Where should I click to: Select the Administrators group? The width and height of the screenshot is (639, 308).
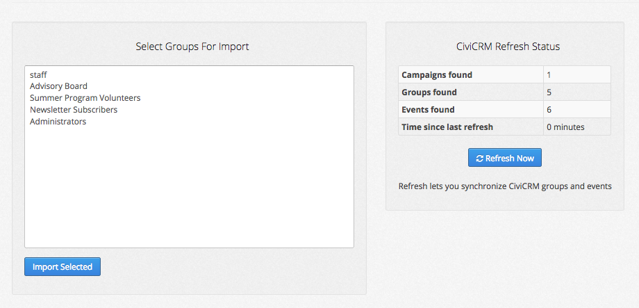click(x=189, y=122)
